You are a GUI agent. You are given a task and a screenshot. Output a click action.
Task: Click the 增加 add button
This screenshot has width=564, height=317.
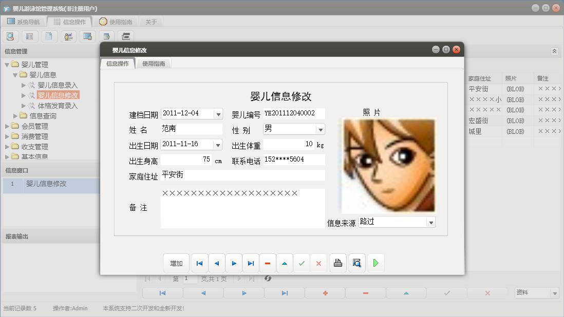(176, 263)
